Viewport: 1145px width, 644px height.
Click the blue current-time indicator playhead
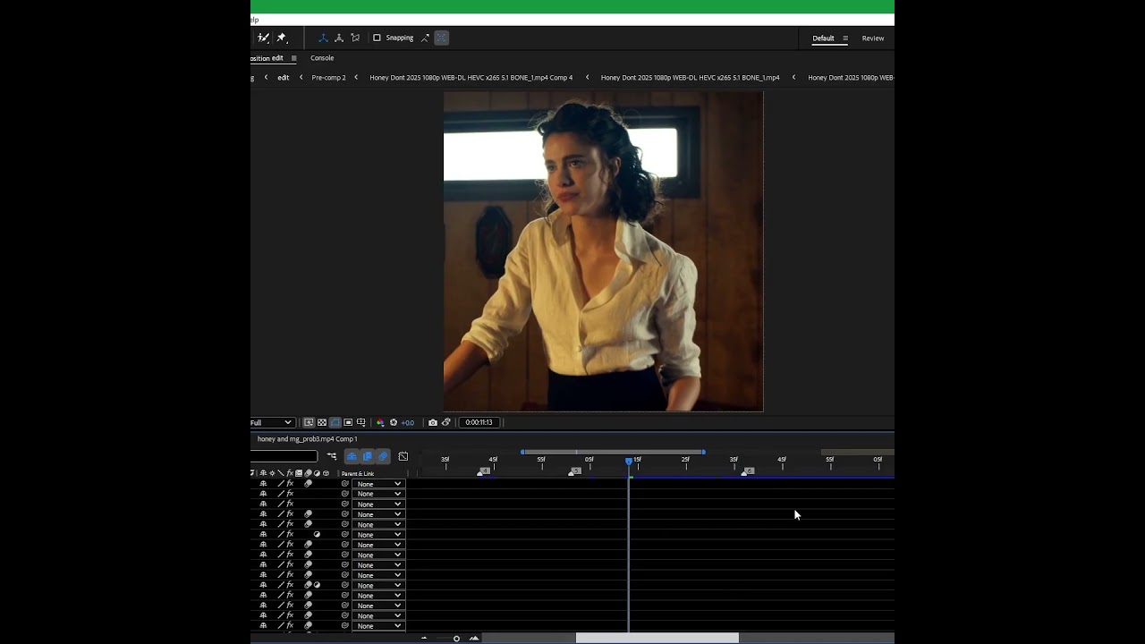(629, 461)
